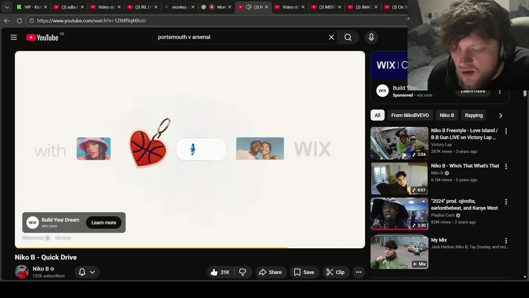Open Niko B channel avatar

pyautogui.click(x=22, y=272)
